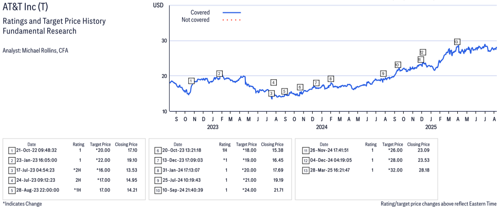Click date 24-Jul-23 09:12:23
The height and width of the screenshot is (207, 502).
pyautogui.click(x=36, y=180)
